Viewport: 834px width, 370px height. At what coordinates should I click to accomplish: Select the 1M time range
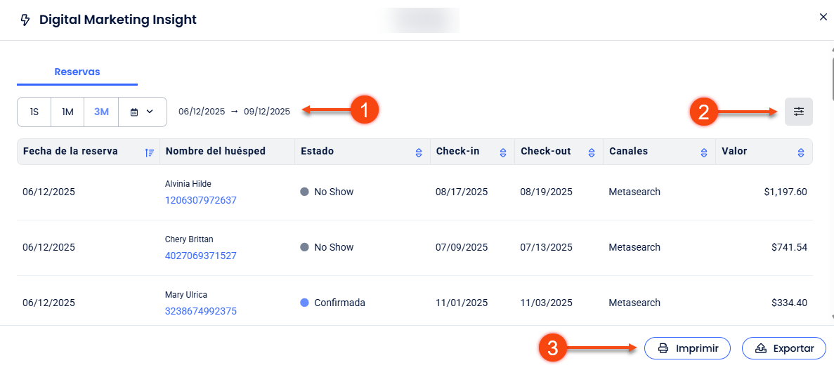click(68, 112)
